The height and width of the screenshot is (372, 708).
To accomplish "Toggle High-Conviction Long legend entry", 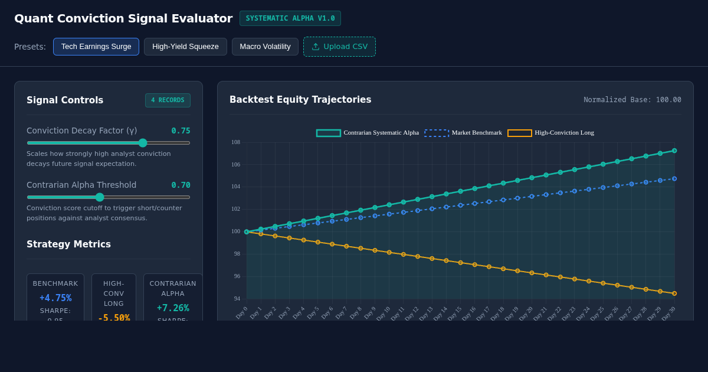I will [x=551, y=133].
